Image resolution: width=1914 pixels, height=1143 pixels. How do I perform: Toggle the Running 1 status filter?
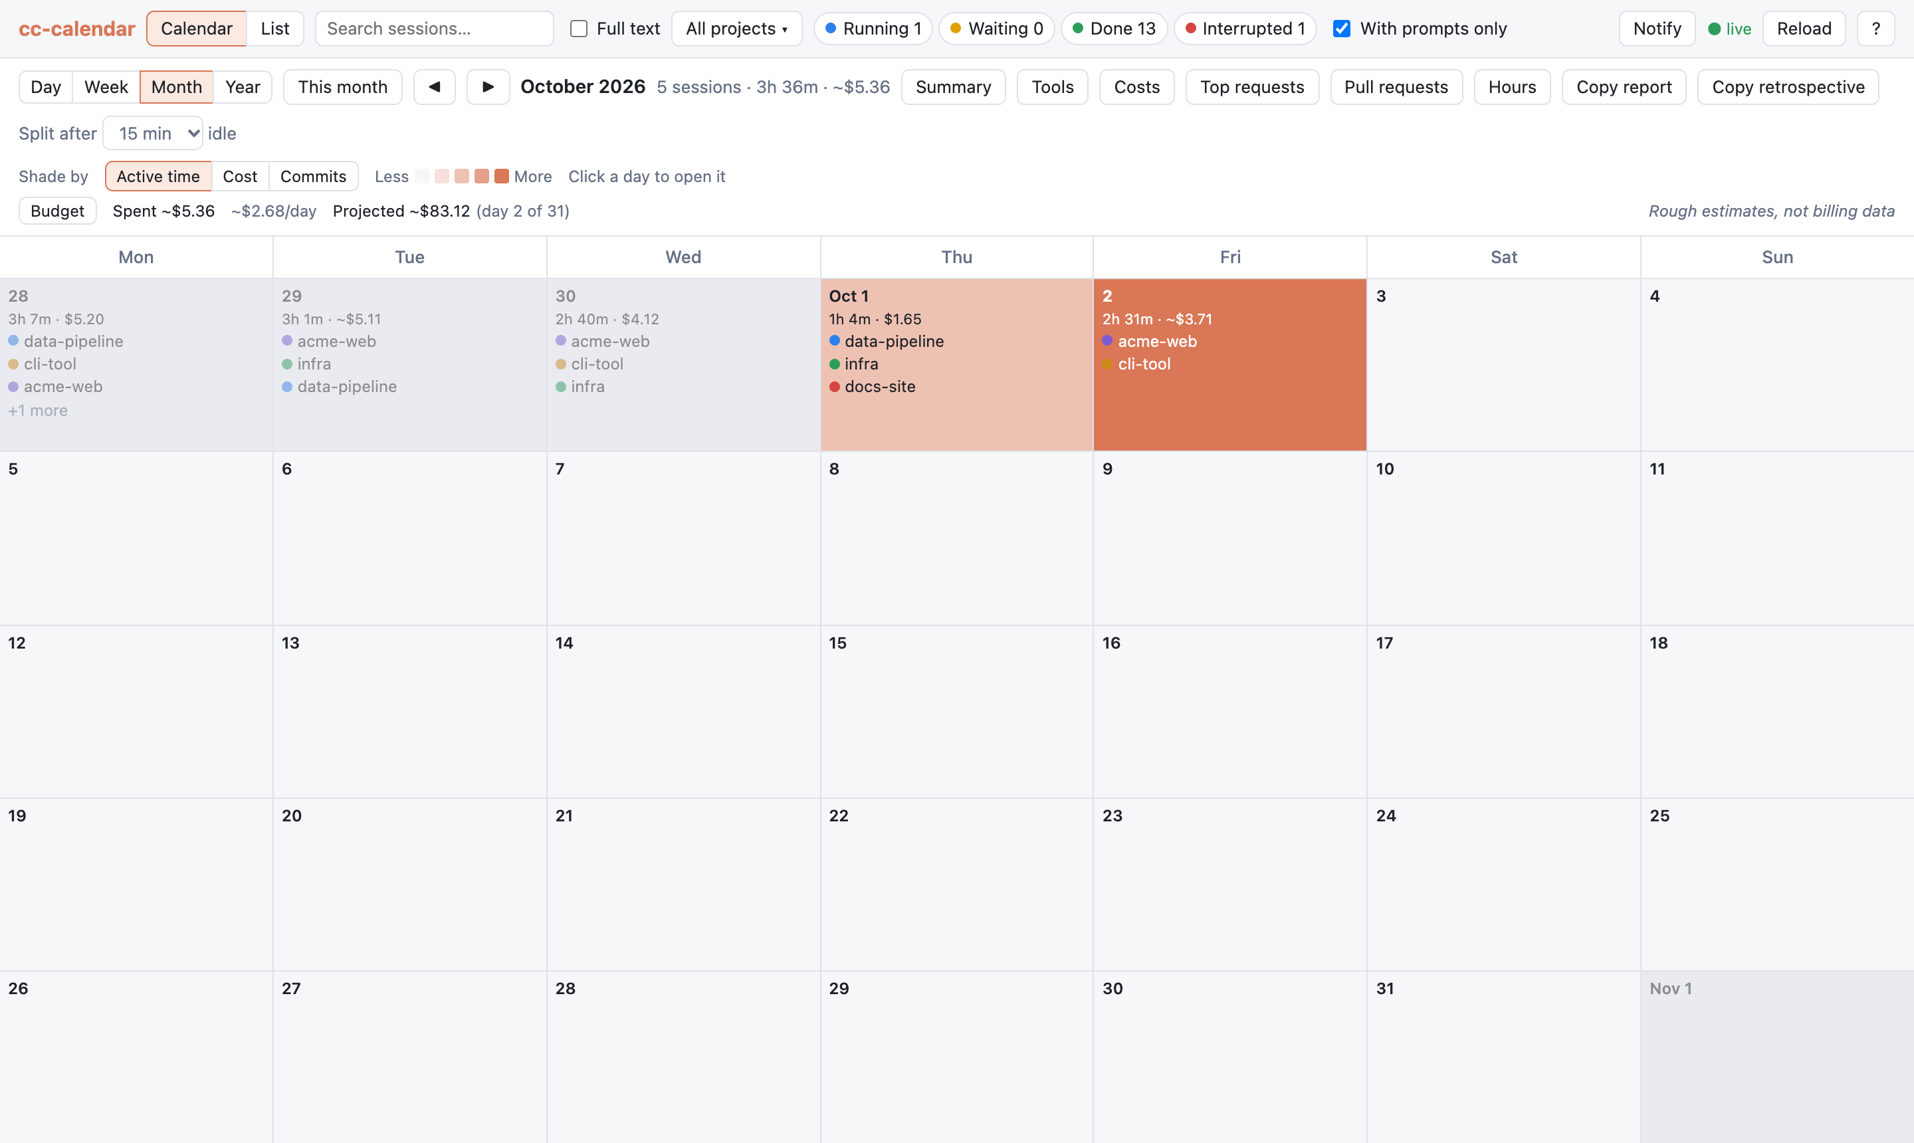pos(873,29)
